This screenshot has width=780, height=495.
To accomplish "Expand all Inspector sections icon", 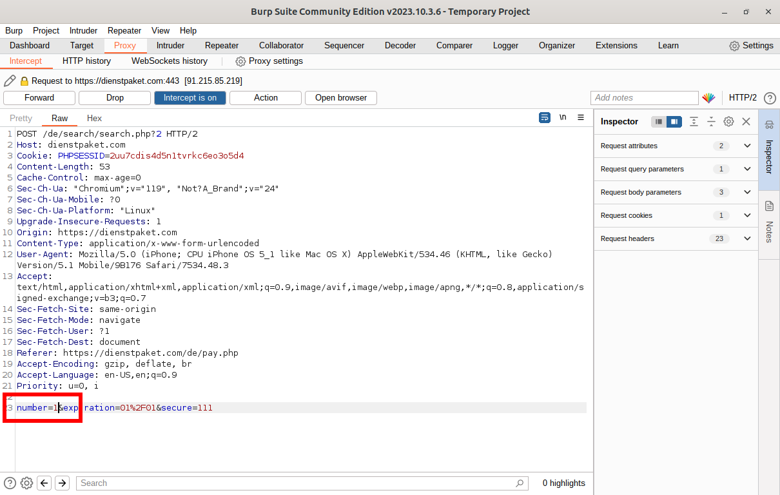I will (x=694, y=121).
